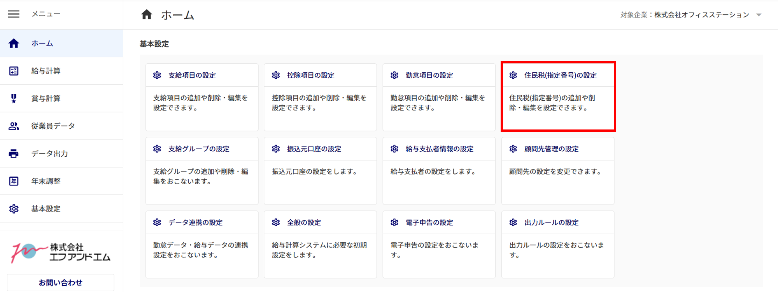Viewport: 778px width, 292px height.
Task: Click gear icon on 顧問先管理の設定 card
Action: (513, 149)
